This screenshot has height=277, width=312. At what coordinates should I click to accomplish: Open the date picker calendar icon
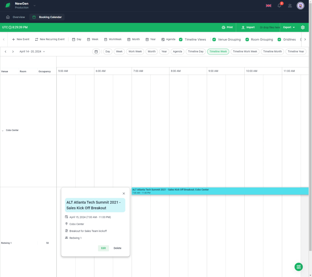coord(96,52)
